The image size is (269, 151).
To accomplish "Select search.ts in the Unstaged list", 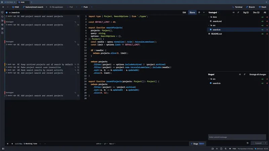I will 238,30.
